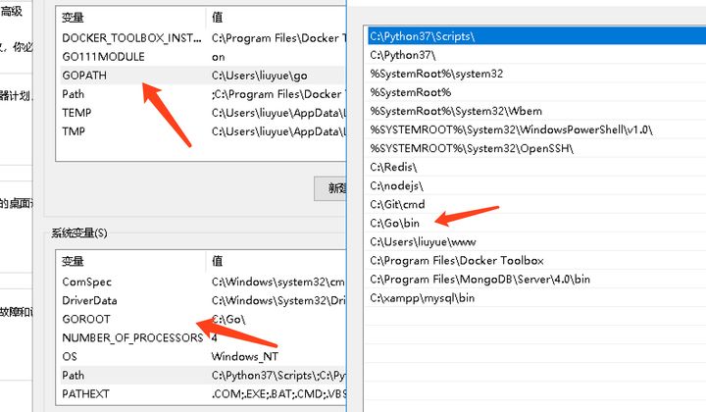Select C:\Users\liuyue\www path entry
The width and height of the screenshot is (706, 412).
click(x=535, y=241)
